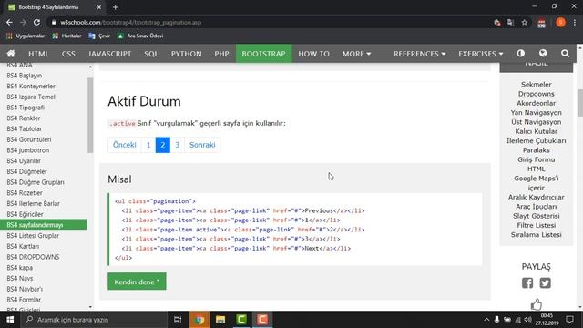Open the globe translate icon
Screen dimensions: 583x328
[x=543, y=54]
